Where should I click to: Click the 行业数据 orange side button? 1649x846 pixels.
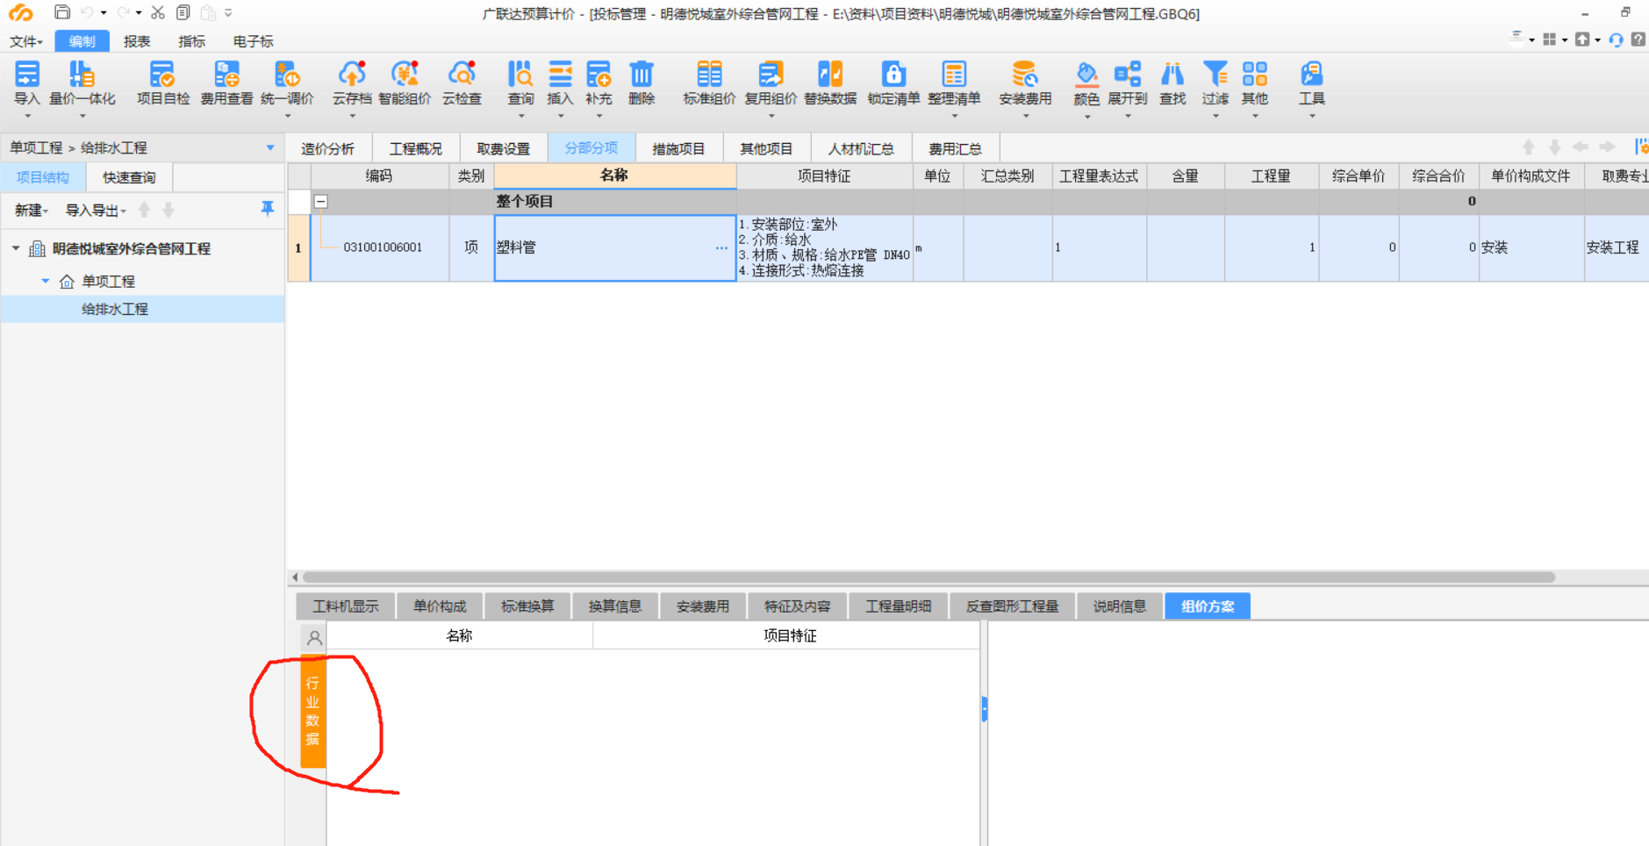tap(313, 712)
